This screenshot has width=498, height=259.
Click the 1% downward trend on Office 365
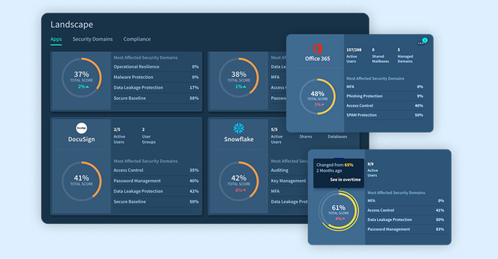319,104
